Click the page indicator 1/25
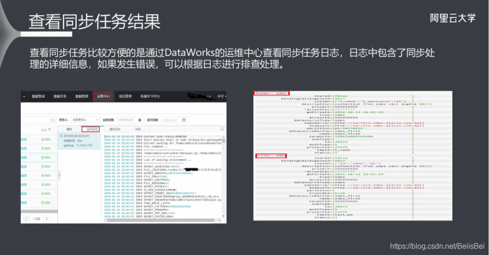This screenshot has width=489, height=255. [37, 219]
